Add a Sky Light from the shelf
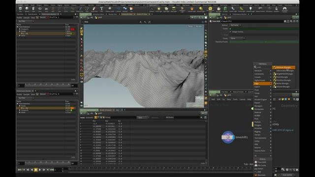 [x=219, y=9]
